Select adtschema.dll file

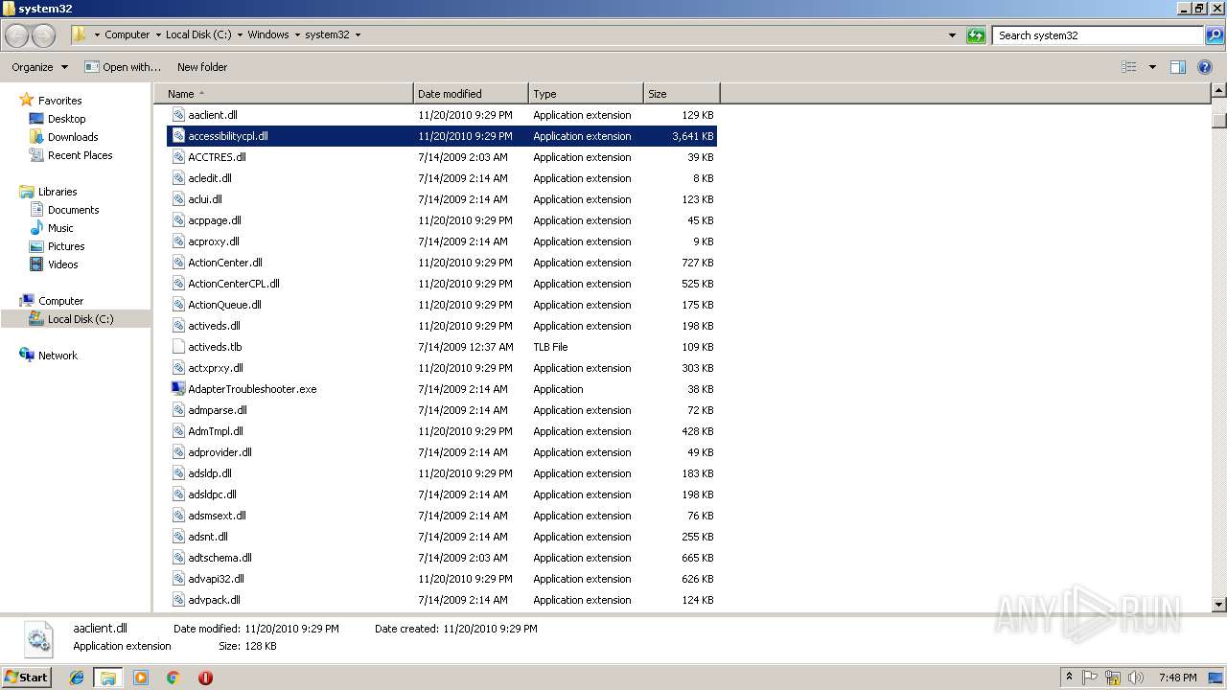(442, 558)
